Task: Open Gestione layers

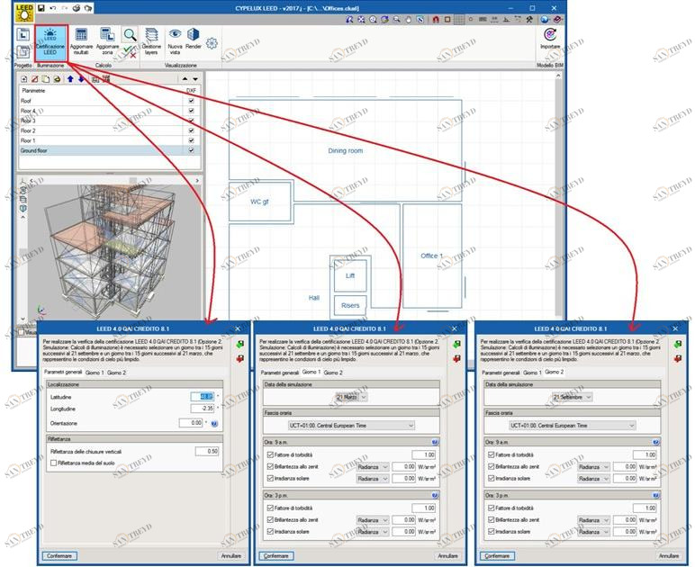Action: click(151, 40)
